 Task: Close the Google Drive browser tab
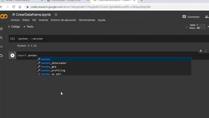click(x=88, y=1)
